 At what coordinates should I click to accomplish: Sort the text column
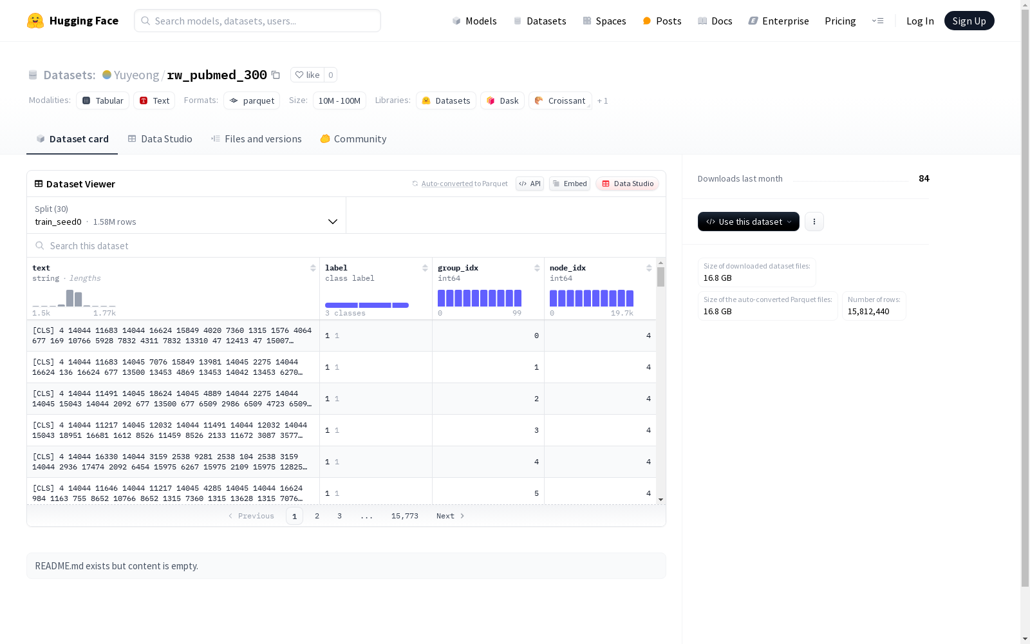click(313, 268)
